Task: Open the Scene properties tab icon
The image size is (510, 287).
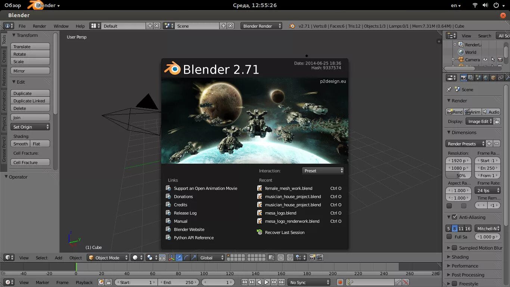Action: (x=478, y=78)
